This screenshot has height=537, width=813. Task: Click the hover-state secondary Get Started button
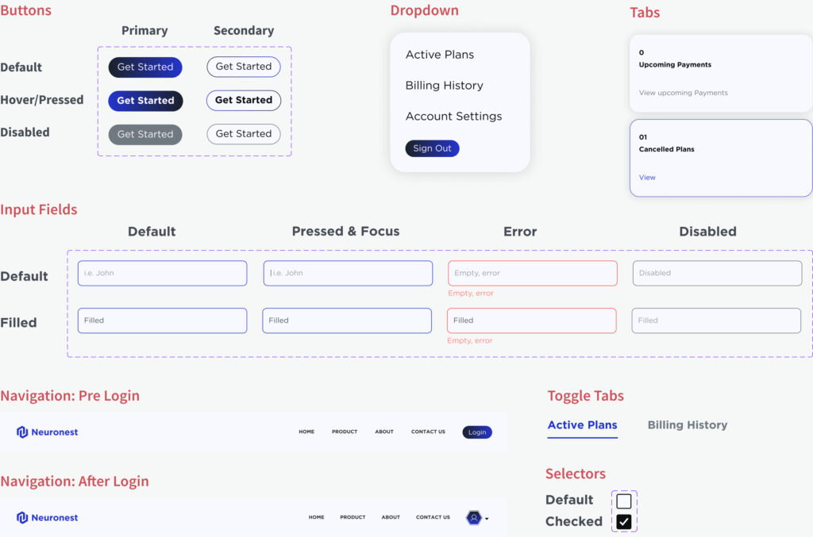point(243,101)
